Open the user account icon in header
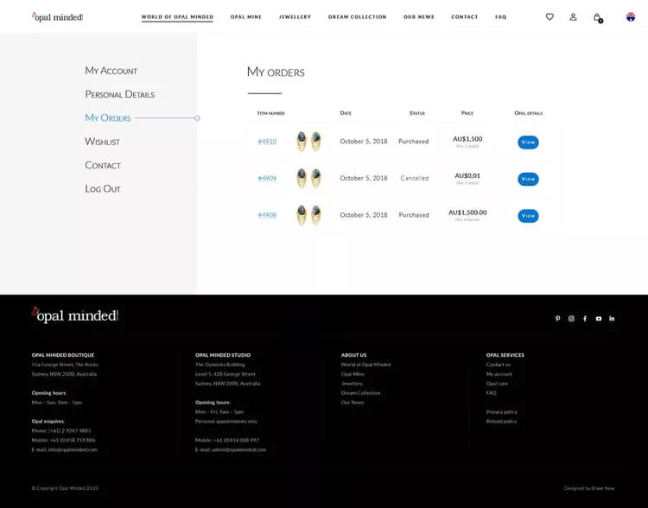The height and width of the screenshot is (508, 648). (573, 17)
